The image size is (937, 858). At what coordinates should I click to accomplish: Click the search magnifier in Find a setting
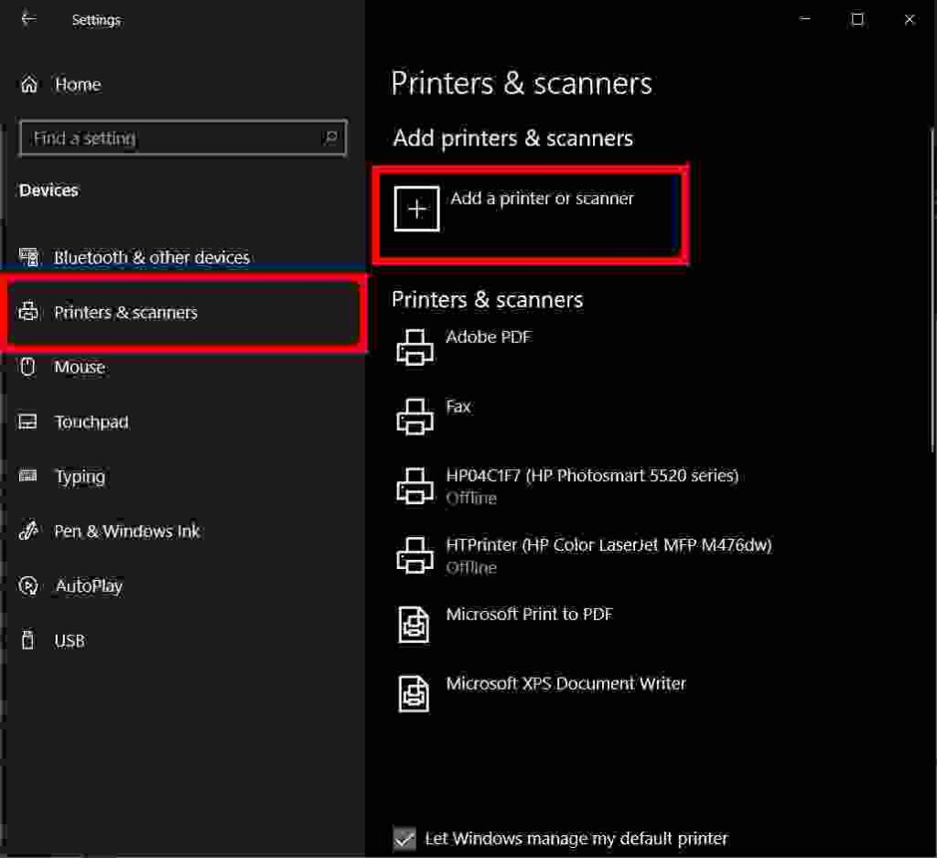(x=331, y=137)
